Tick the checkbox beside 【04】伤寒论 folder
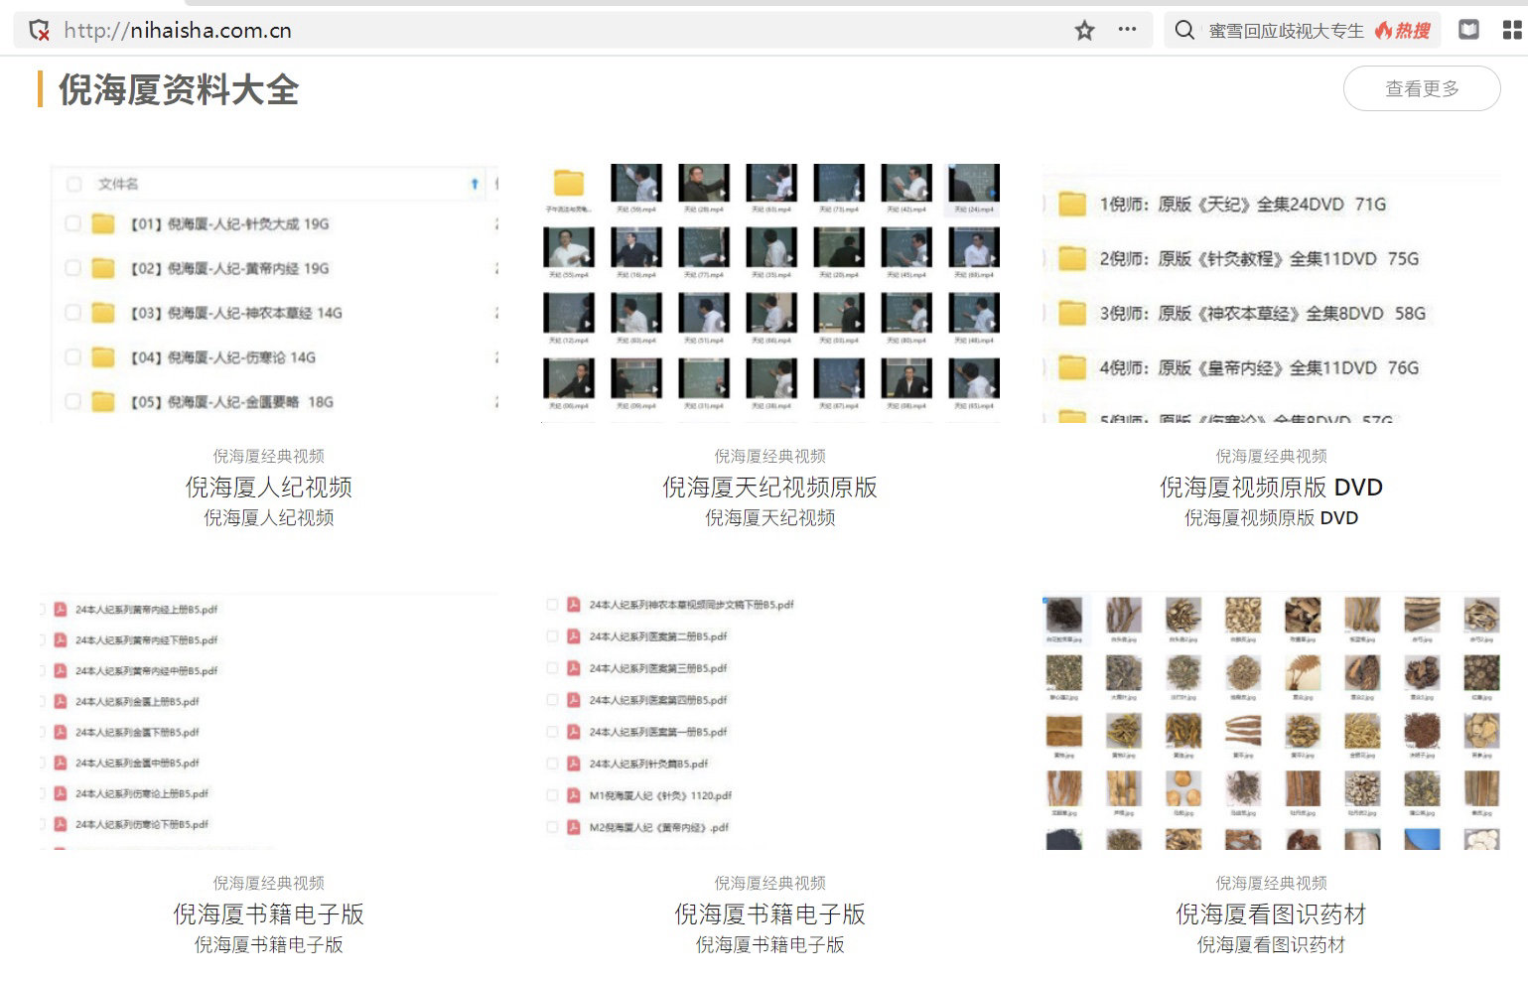 pyautogui.click(x=72, y=357)
